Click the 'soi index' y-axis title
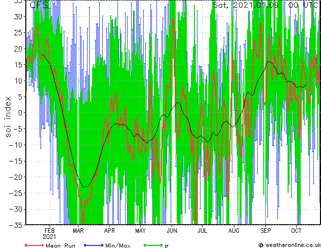The image size is (321, 248). (8, 116)
